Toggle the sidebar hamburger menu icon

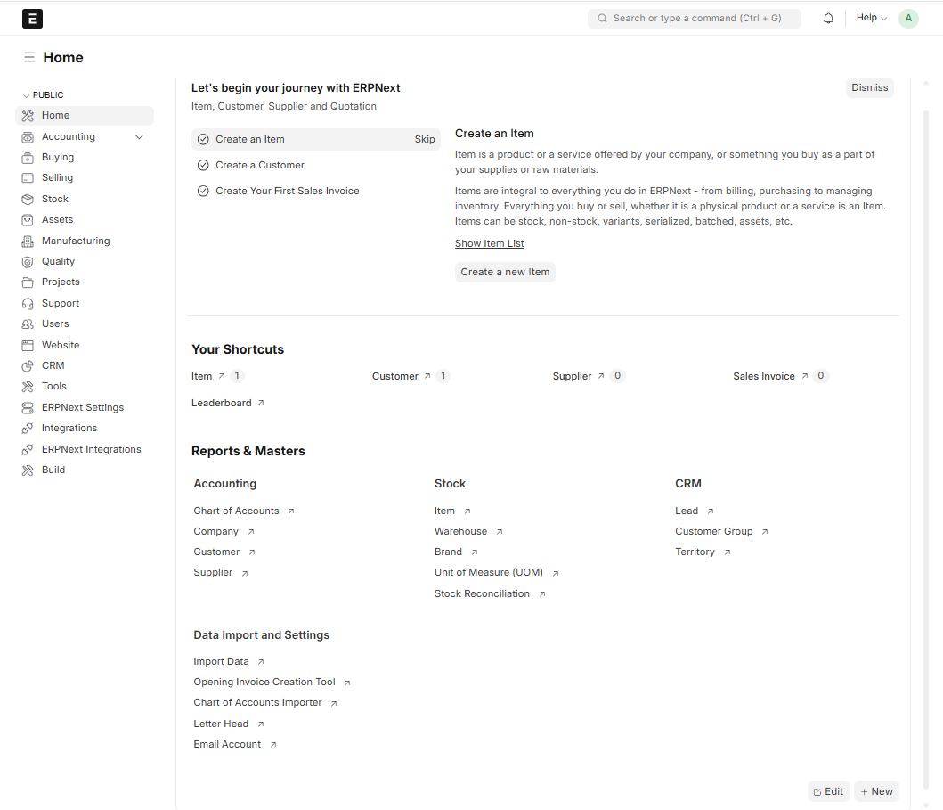[28, 57]
